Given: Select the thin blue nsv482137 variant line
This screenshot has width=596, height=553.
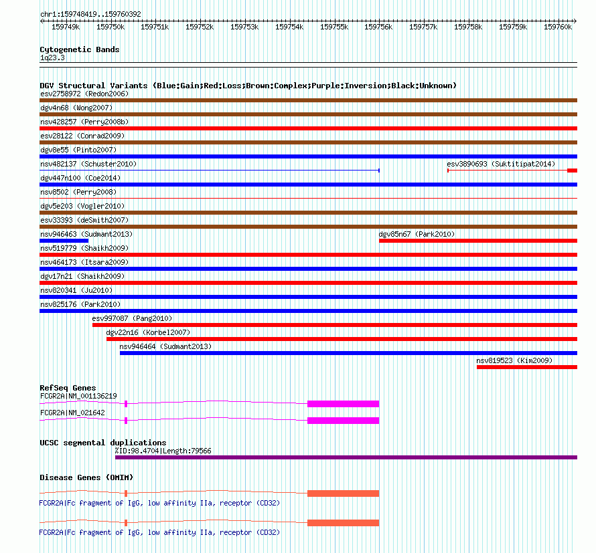Looking at the screenshot, I should tap(210, 171).
